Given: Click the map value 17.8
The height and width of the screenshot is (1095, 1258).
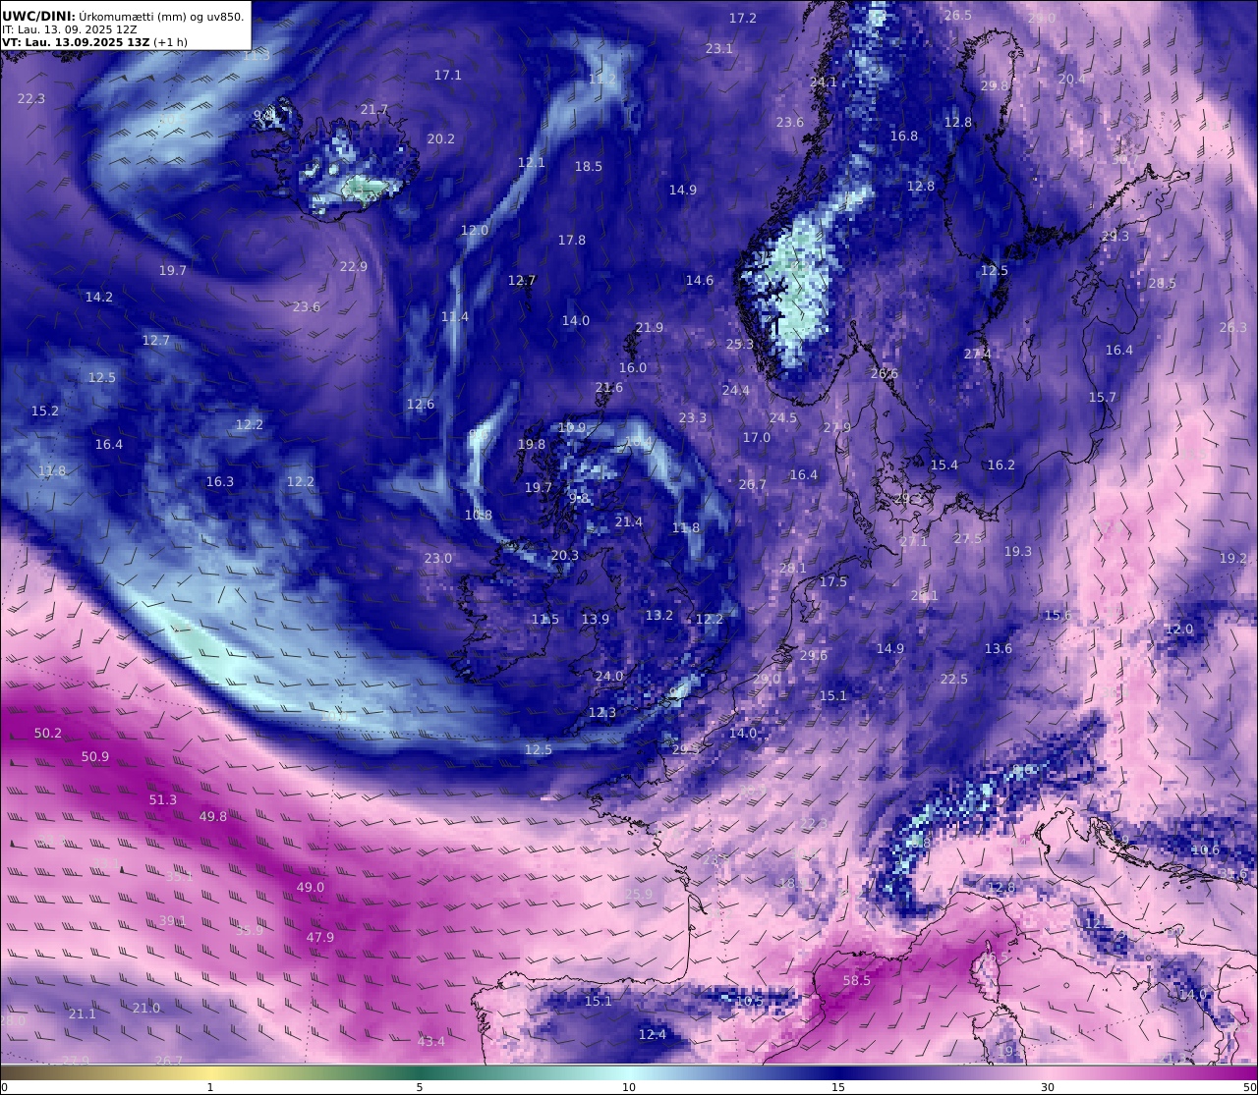Looking at the screenshot, I should click(x=572, y=240).
